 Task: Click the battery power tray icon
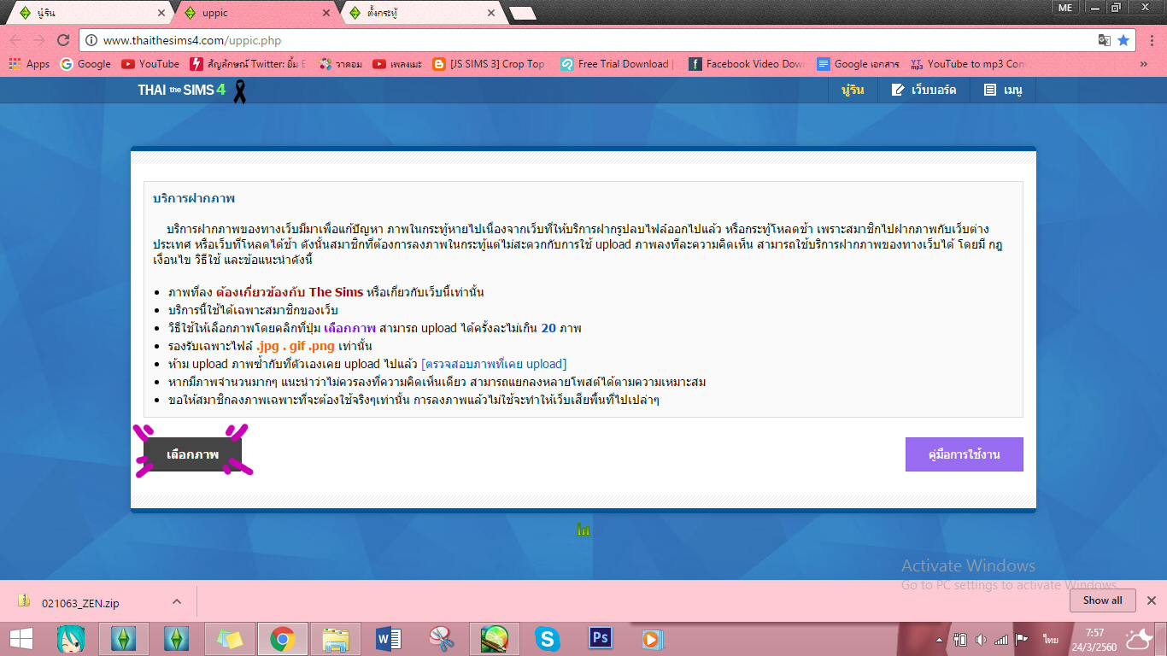[x=961, y=639]
